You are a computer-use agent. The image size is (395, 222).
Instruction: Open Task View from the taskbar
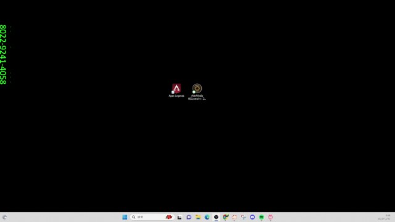click(180, 217)
